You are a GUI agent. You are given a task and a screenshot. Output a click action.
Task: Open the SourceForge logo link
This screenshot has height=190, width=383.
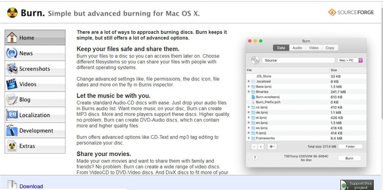(x=351, y=12)
